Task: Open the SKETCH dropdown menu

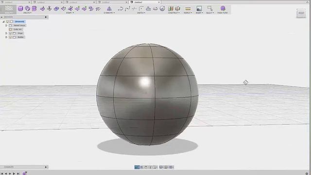Action: click(141, 13)
